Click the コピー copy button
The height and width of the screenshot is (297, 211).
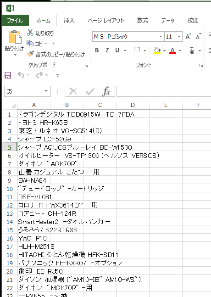(x=37, y=44)
